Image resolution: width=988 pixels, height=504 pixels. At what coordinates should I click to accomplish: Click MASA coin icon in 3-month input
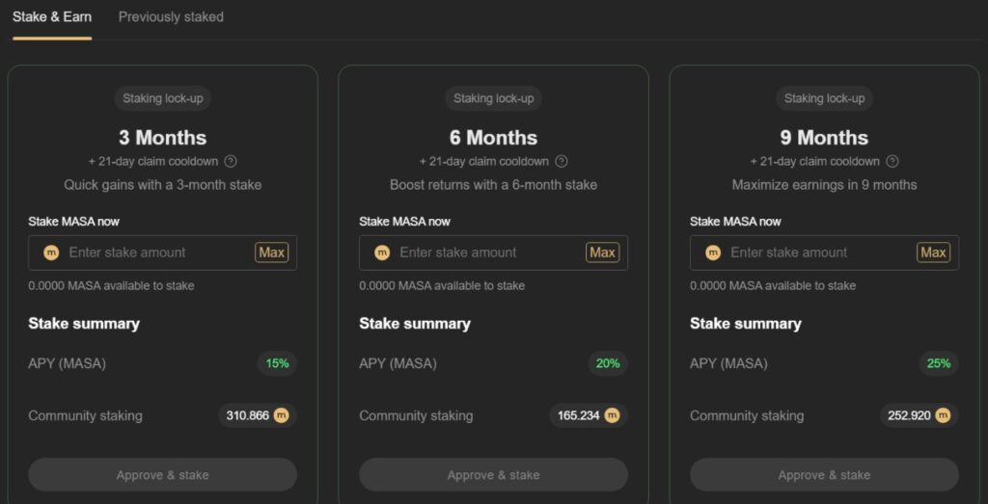[x=51, y=252]
